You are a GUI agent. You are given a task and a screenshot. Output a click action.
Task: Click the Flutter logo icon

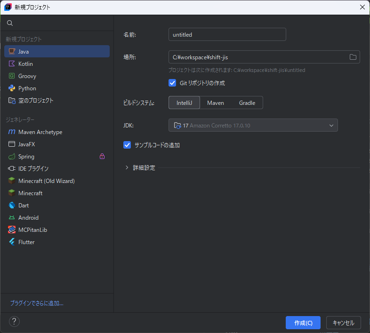coord(12,242)
